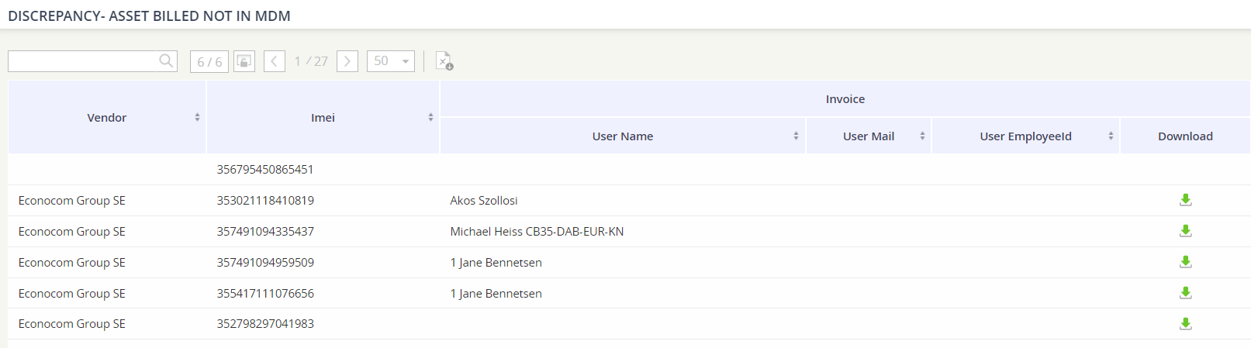Sort by Vendor column

pyautogui.click(x=197, y=117)
